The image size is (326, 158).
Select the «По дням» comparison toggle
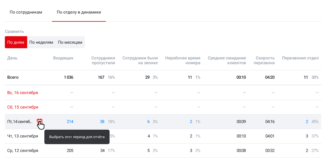pos(16,42)
